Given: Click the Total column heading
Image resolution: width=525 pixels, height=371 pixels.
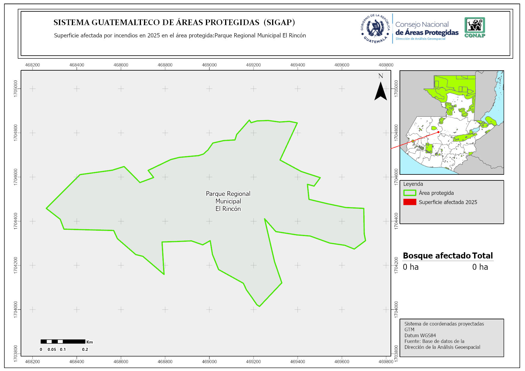Looking at the screenshot, I should coord(482,256).
